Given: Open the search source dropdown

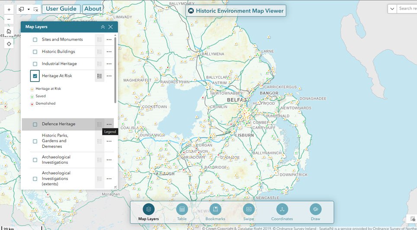Looking at the screenshot, I should (392, 9).
